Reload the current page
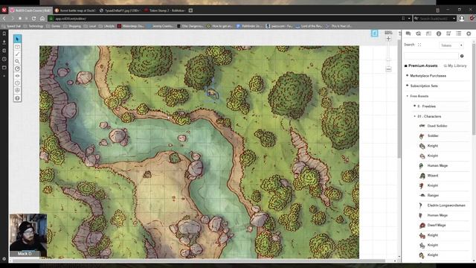The image size is (476, 268). (34, 19)
